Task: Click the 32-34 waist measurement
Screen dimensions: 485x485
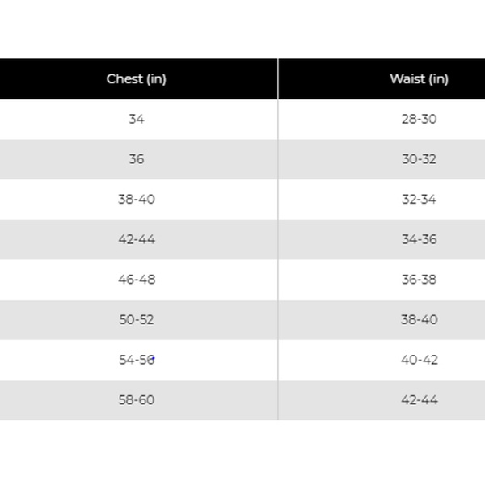Action: 419,200
